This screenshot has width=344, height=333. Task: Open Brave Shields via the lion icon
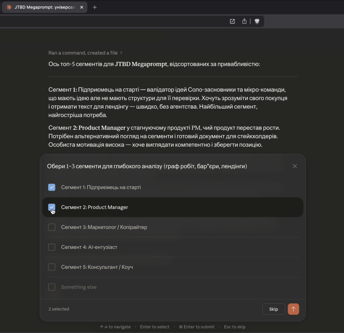pos(257,21)
